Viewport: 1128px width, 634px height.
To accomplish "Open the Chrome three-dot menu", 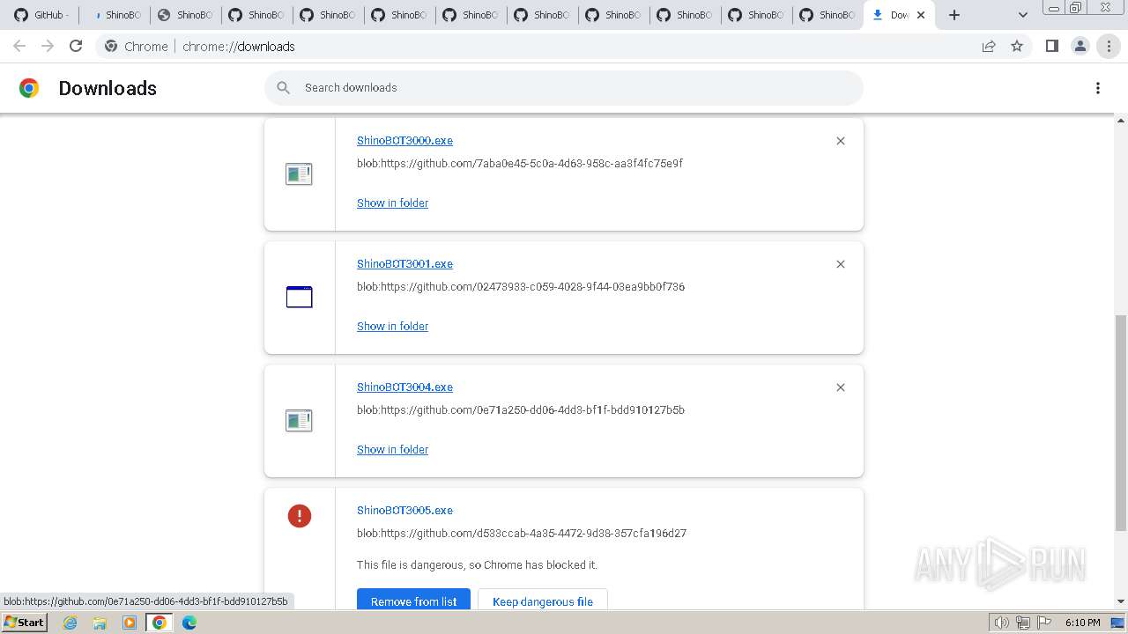I will tap(1109, 47).
